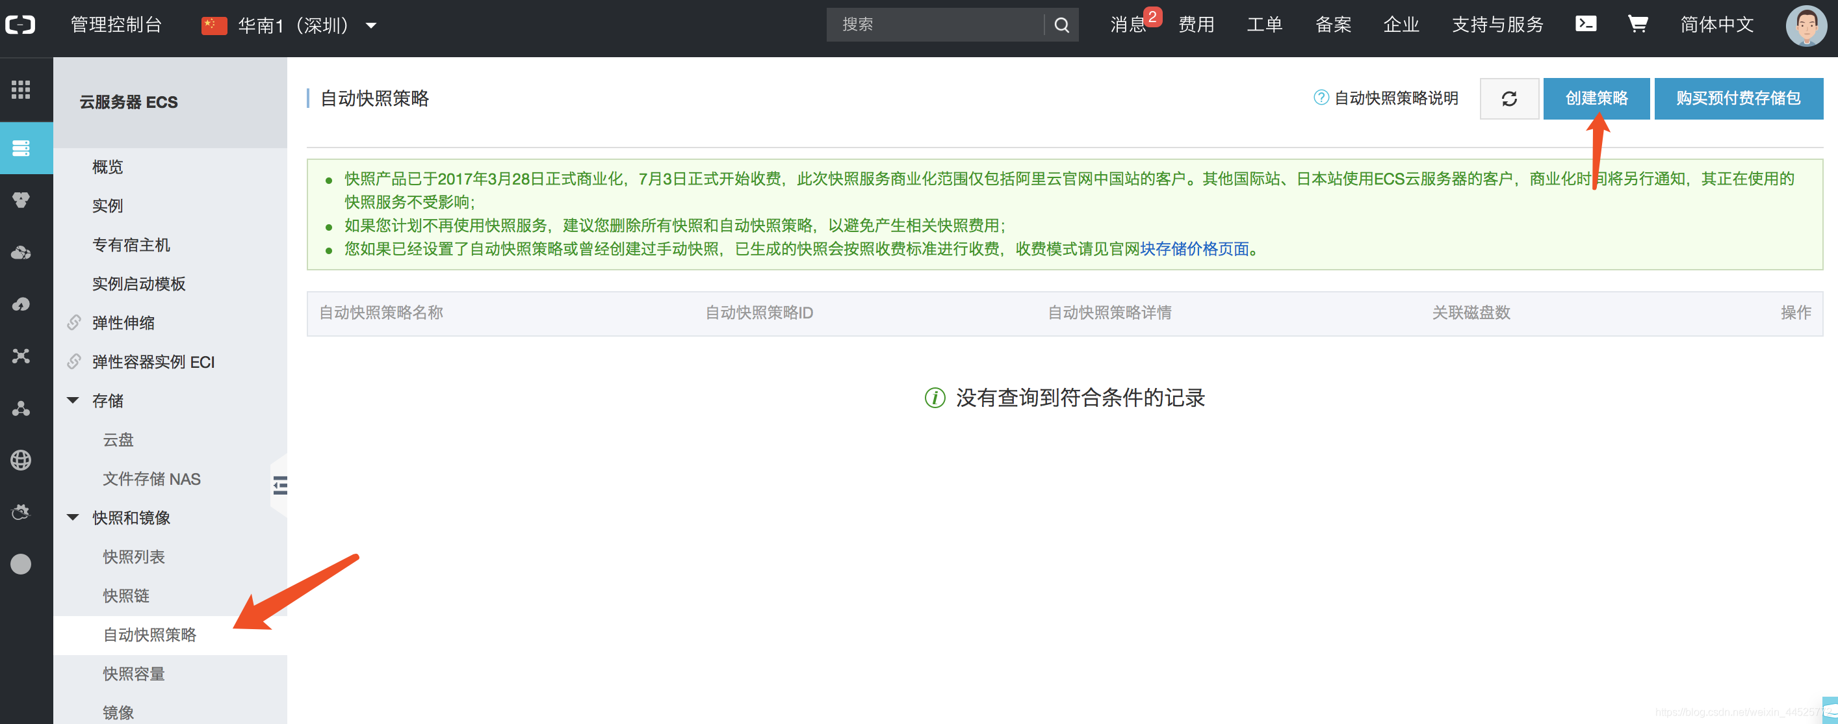Click the globe sidebar icon
1838x724 pixels.
tap(21, 460)
